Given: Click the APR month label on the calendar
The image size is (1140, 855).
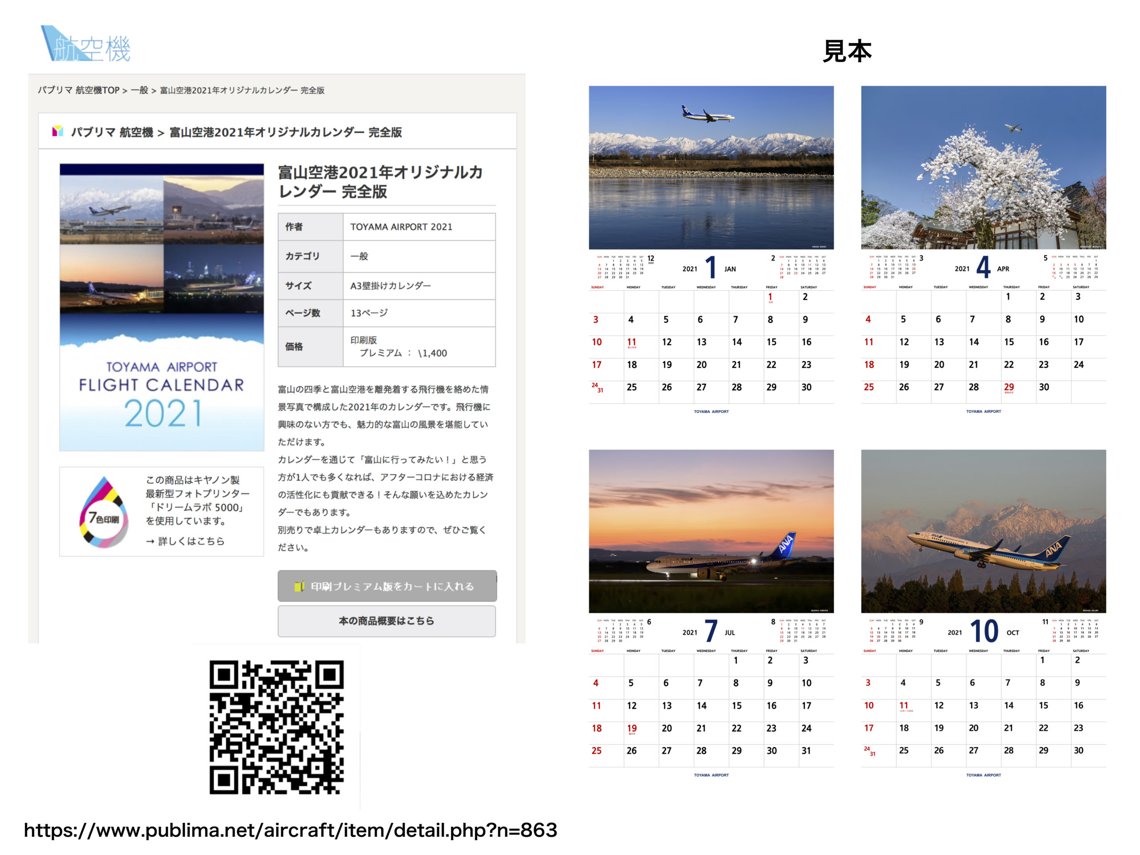Looking at the screenshot, I should pos(1003,269).
